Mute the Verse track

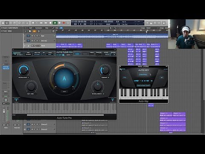pyautogui.click(x=32, y=46)
